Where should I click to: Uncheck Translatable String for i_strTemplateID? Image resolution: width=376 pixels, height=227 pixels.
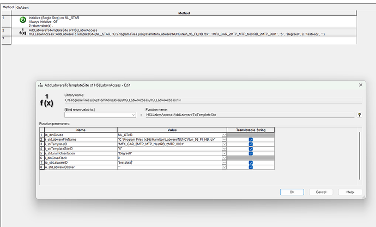(x=250, y=144)
